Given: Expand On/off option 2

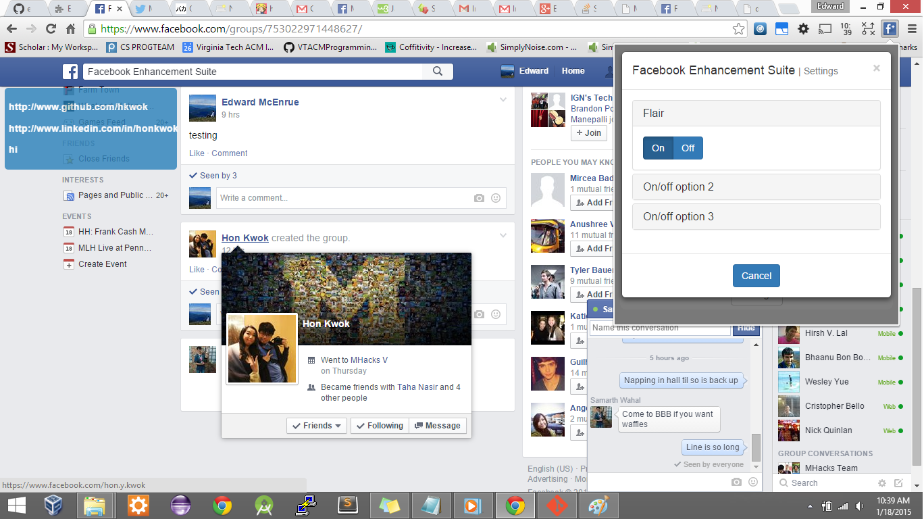Looking at the screenshot, I should [756, 187].
